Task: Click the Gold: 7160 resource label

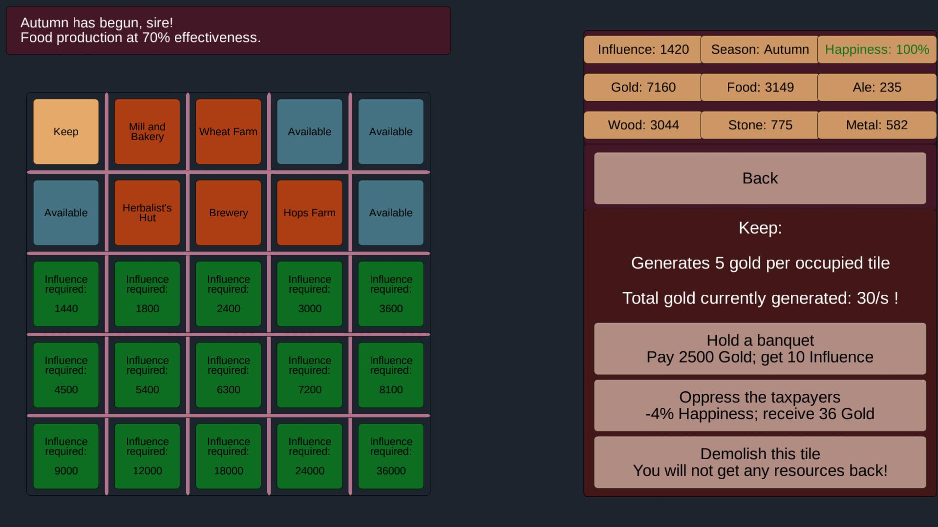Action: click(643, 87)
